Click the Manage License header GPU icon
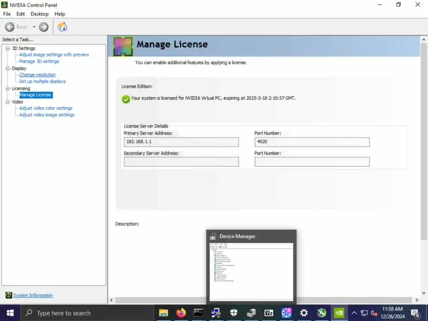 point(123,46)
